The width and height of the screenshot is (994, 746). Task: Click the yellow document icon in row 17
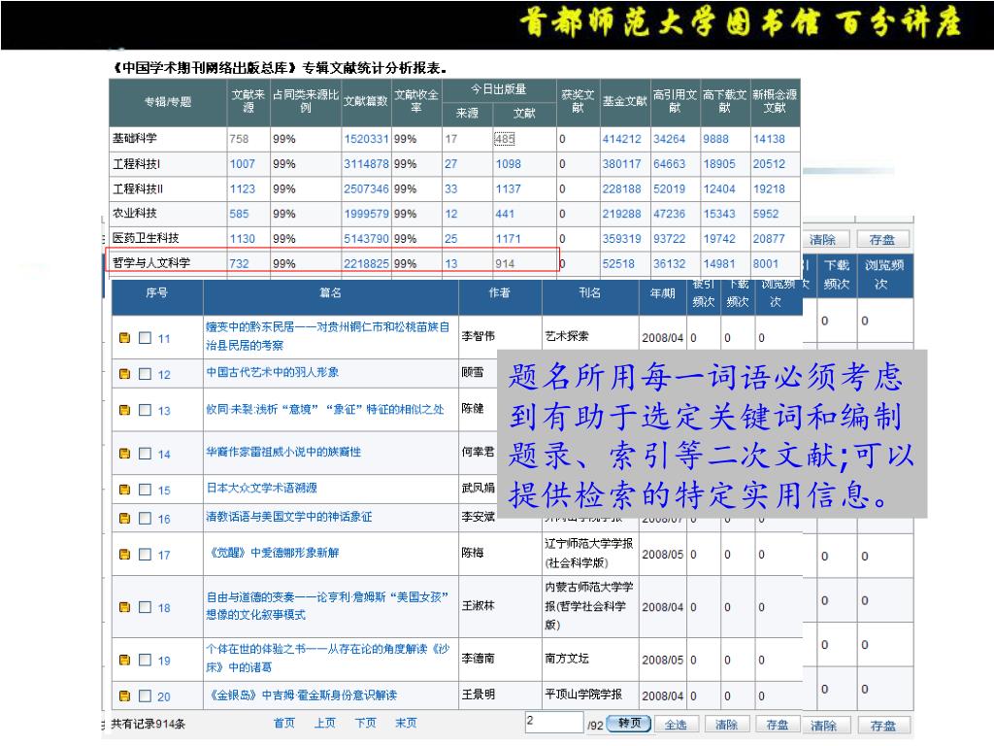(125, 555)
